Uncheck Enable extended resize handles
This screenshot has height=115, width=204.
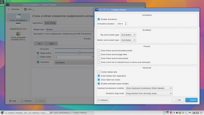tap(99, 84)
